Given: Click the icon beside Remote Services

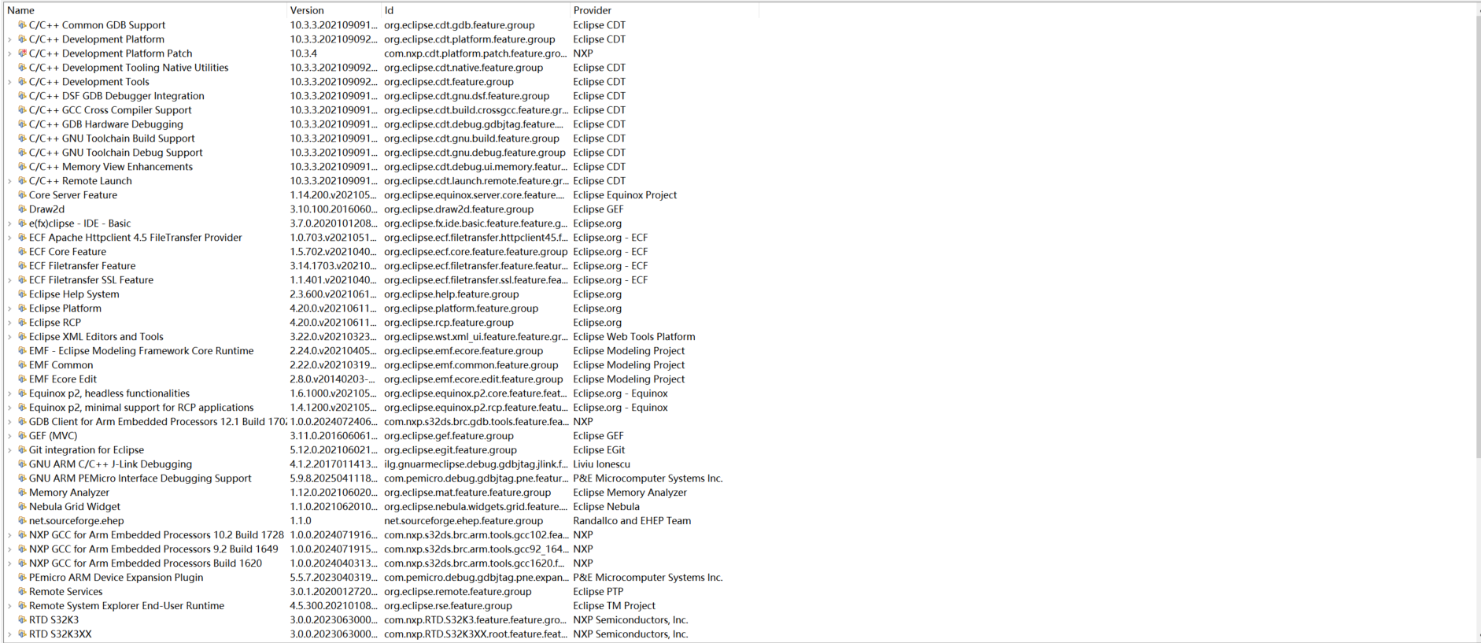Looking at the screenshot, I should pyautogui.click(x=22, y=592).
